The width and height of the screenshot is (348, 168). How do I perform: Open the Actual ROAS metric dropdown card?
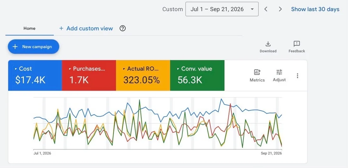[x=143, y=75]
